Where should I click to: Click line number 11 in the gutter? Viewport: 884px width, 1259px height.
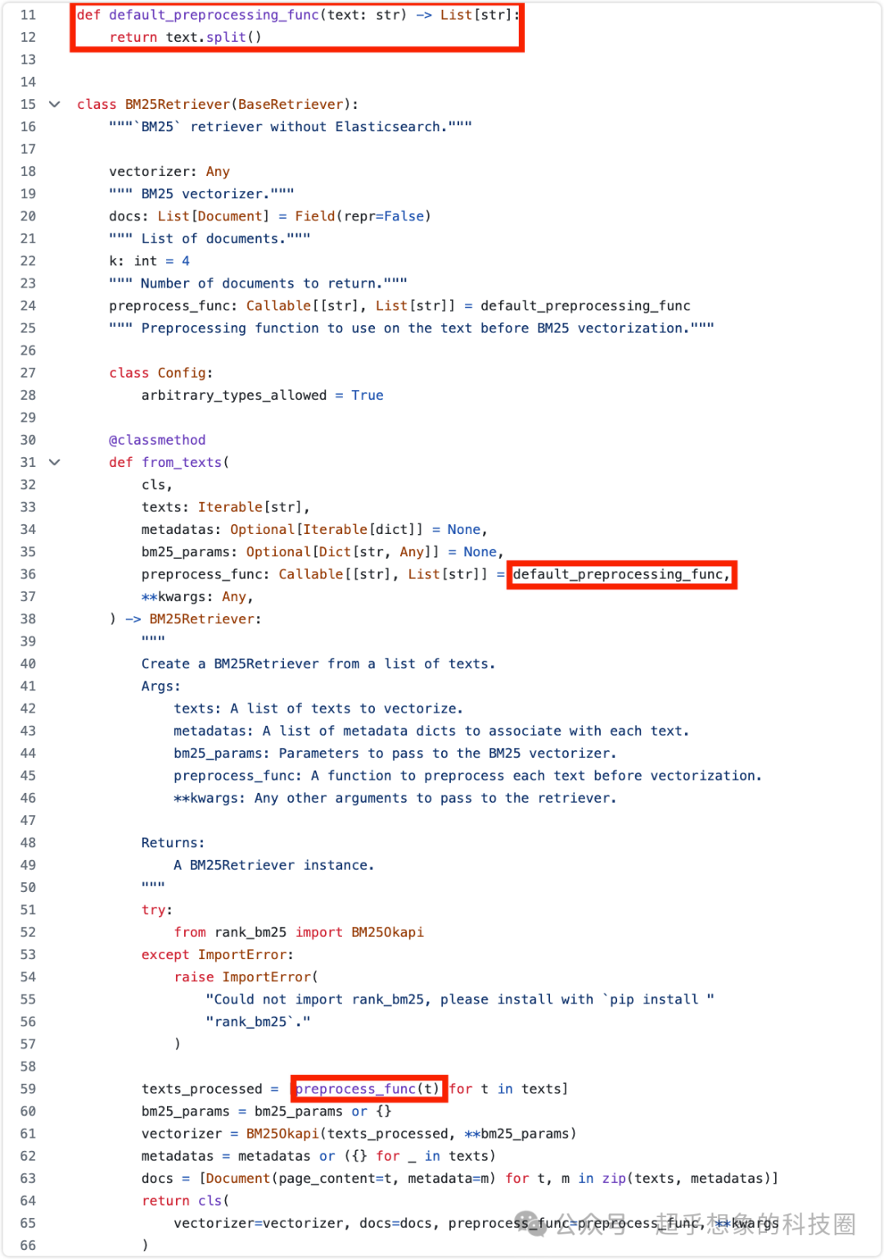(29, 15)
